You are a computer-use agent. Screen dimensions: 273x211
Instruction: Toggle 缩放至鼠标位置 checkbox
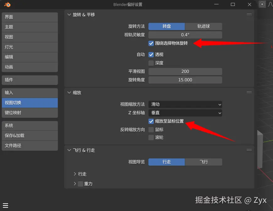point(151,121)
